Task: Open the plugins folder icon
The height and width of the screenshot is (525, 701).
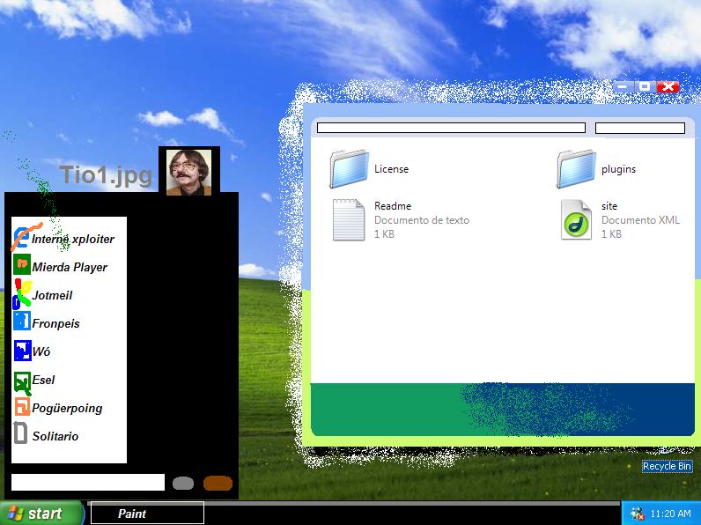Action: click(x=576, y=168)
